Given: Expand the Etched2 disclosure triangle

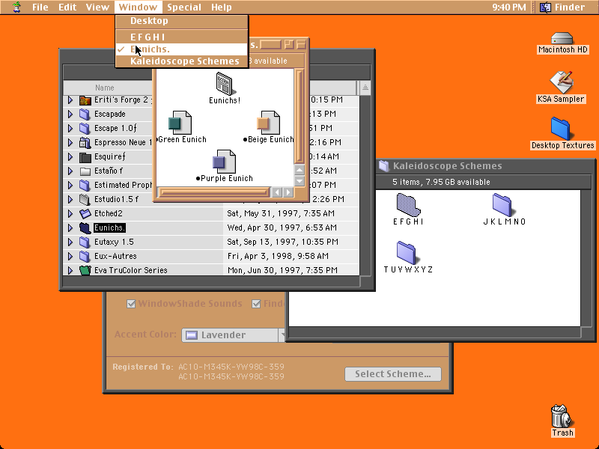Looking at the screenshot, I should coord(70,213).
